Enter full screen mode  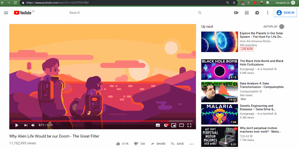tap(189, 125)
